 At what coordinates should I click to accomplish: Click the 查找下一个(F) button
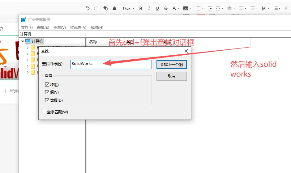click(x=172, y=65)
